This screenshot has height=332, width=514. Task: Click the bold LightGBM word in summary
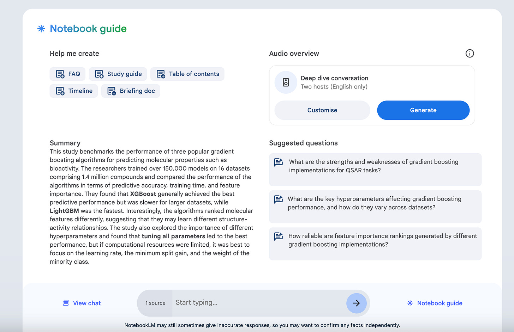point(64,211)
